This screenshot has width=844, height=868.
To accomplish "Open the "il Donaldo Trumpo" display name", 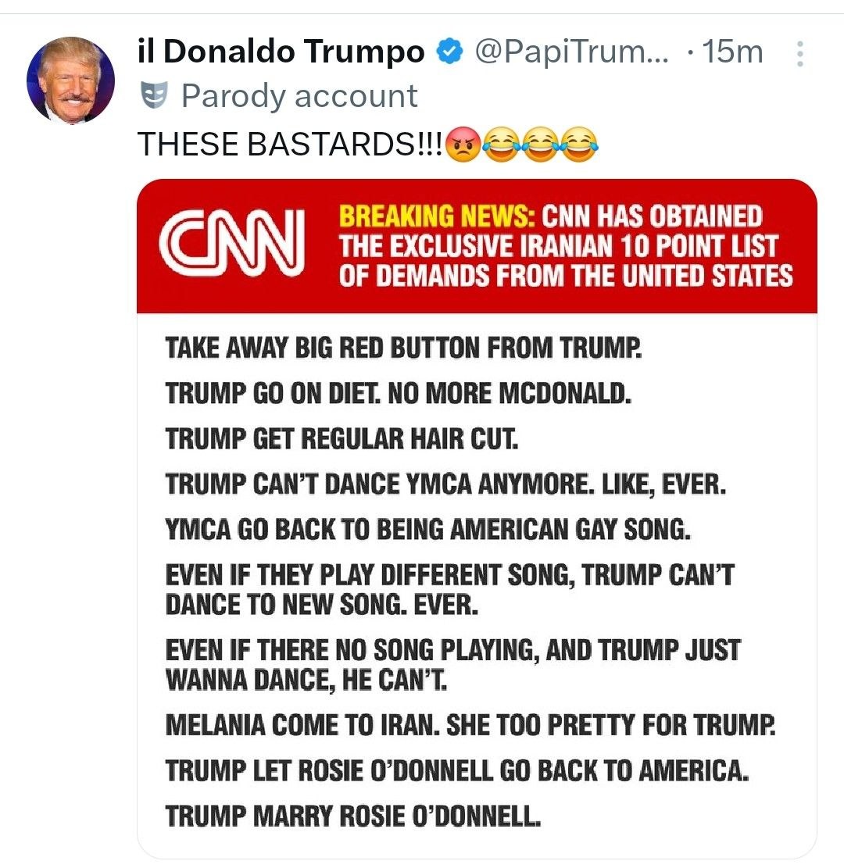I will coord(281,52).
